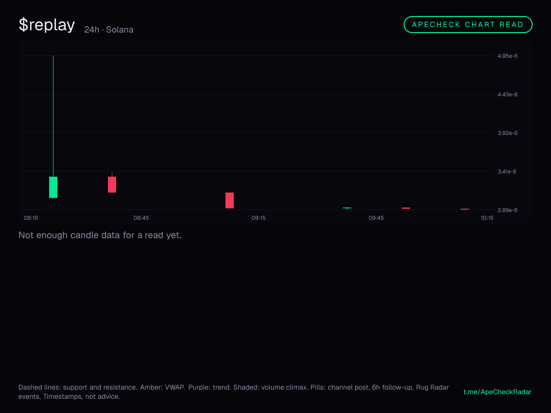Image resolution: width=551 pixels, height=413 pixels.
Task: Click the 4.43e-6 price axis label
Action: point(507,95)
